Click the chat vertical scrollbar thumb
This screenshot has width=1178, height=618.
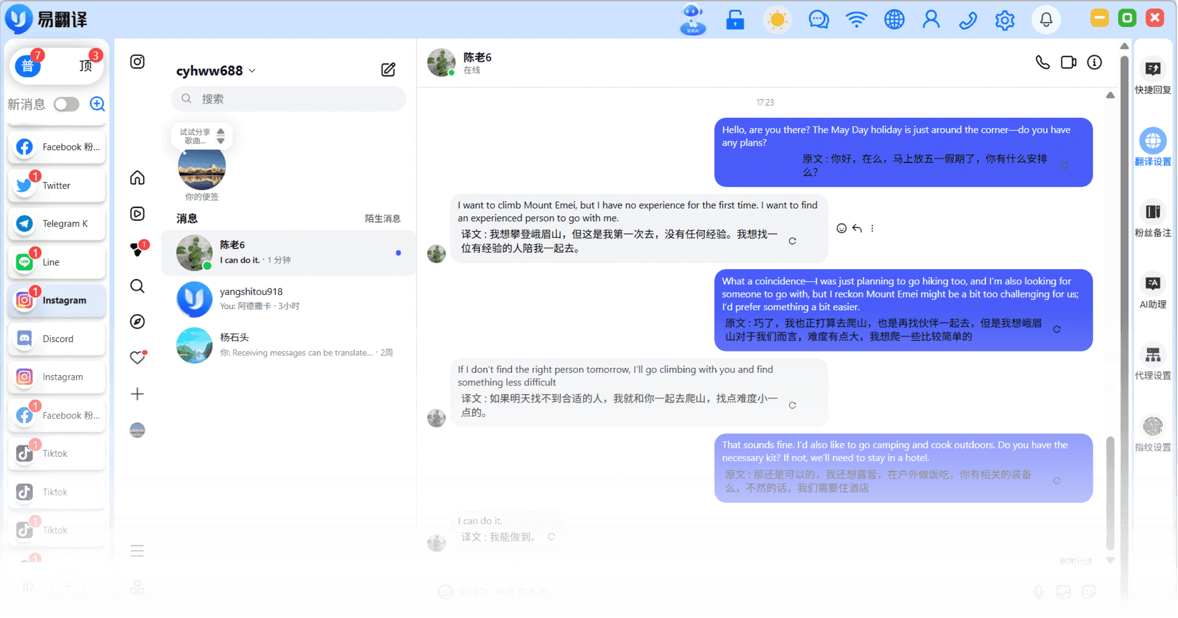click(x=1110, y=493)
